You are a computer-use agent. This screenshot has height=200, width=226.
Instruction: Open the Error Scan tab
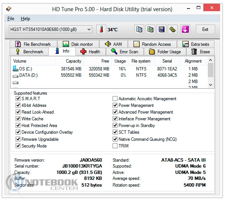click(x=125, y=52)
